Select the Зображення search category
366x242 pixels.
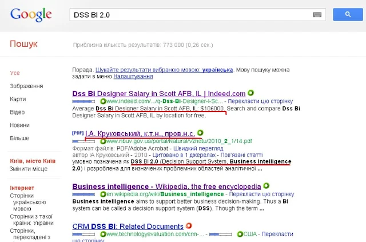[x=26, y=86]
